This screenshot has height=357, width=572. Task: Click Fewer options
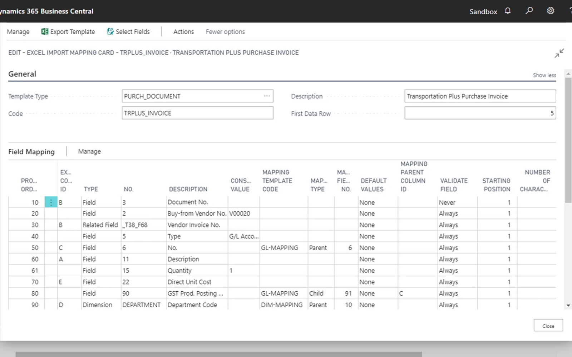(225, 32)
